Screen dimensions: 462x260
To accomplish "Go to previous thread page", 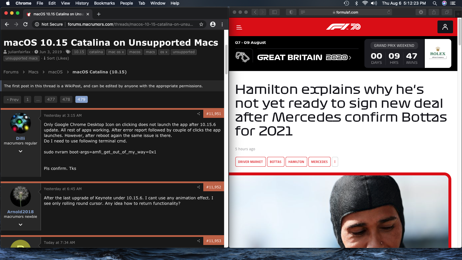I will [x=13, y=99].
